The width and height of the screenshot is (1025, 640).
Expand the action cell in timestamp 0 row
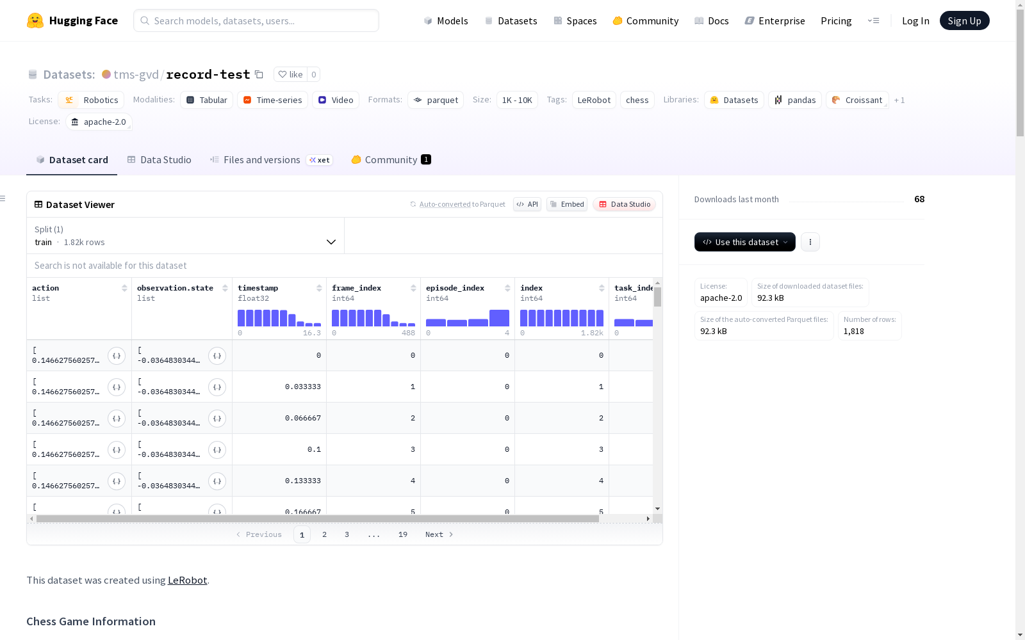click(117, 356)
